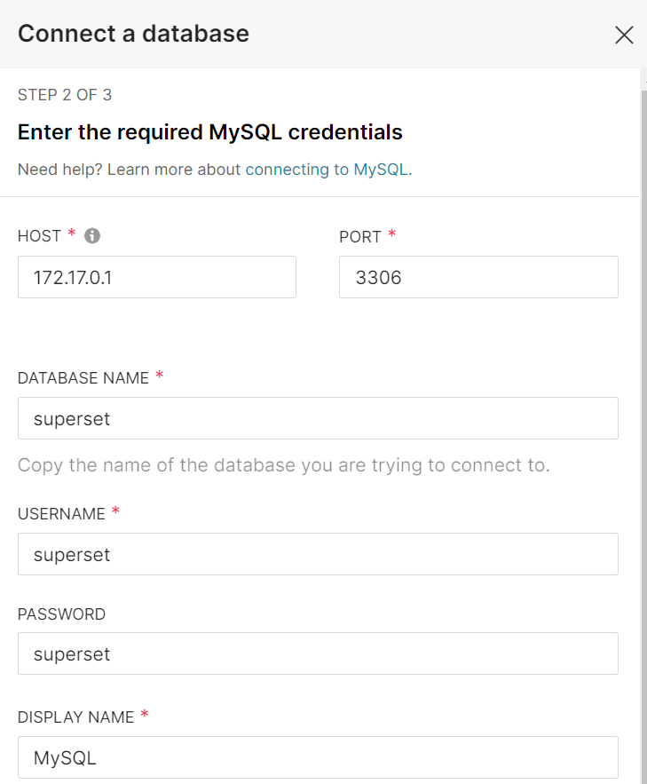Click the DATABASE NAME label
The width and height of the screenshot is (647, 784).
[x=83, y=377]
